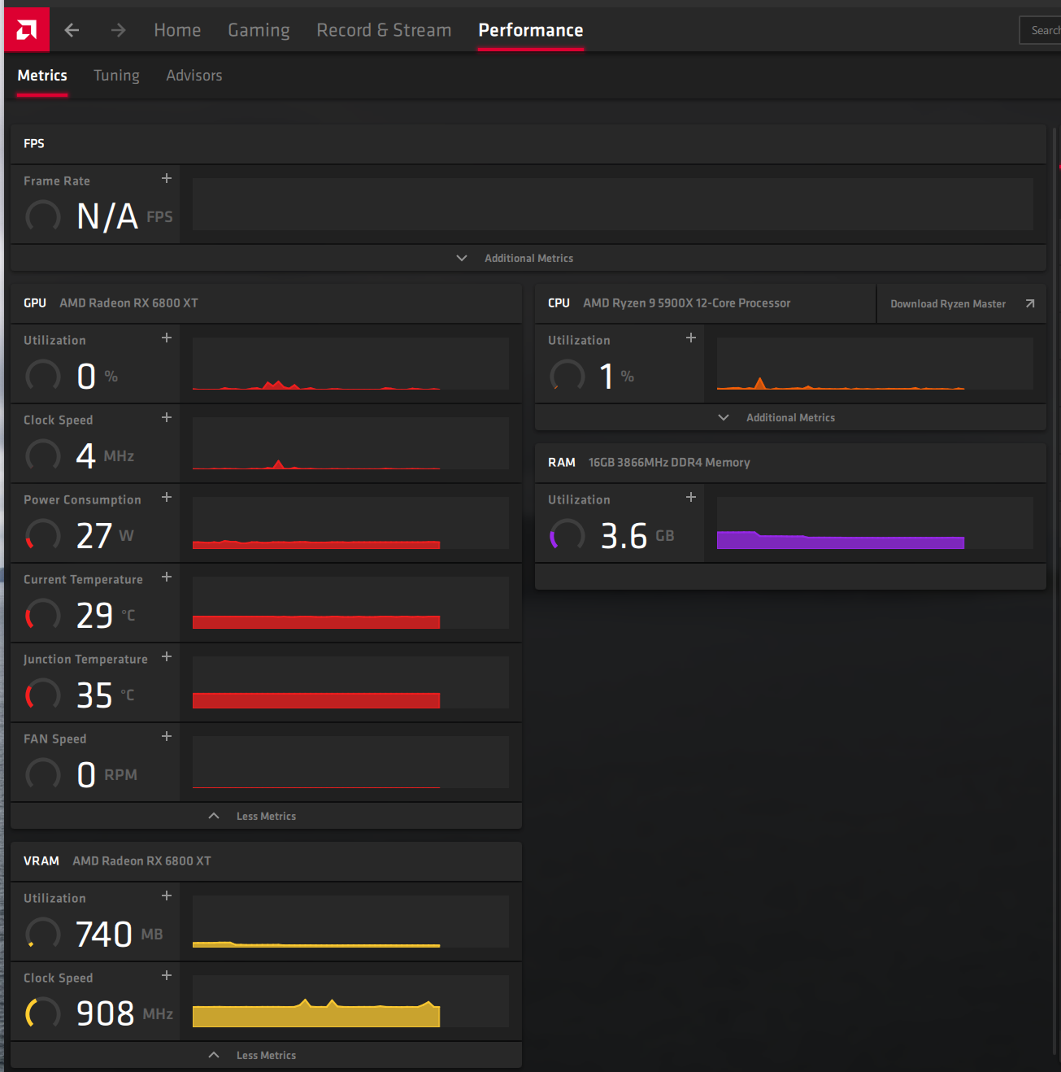1061x1072 pixels.
Task: Click the GPU Utilization graph
Action: pos(350,364)
